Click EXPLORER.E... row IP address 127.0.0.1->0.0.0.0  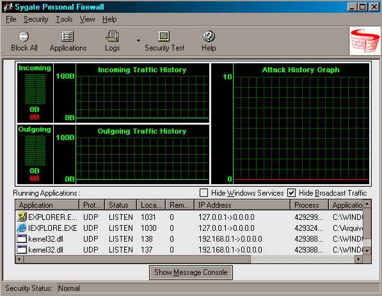coord(227,217)
